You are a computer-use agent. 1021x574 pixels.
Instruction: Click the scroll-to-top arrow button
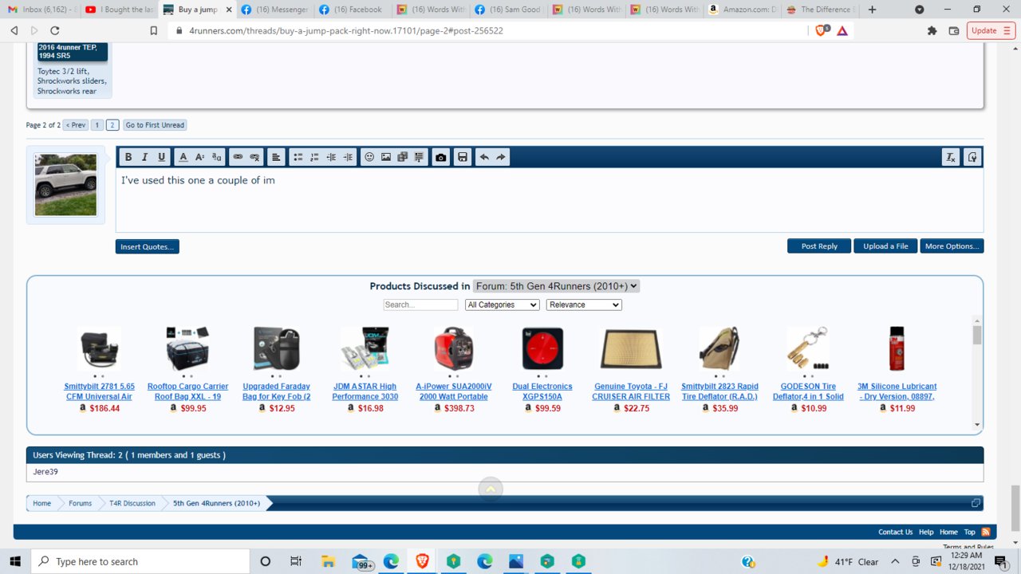click(491, 489)
